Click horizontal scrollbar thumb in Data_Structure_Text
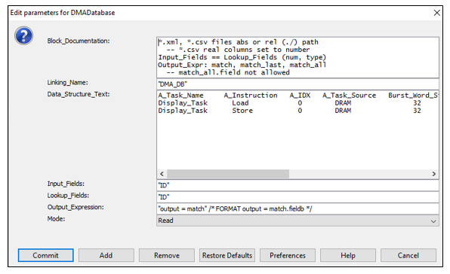This screenshot has height=274, width=450. 228,174
